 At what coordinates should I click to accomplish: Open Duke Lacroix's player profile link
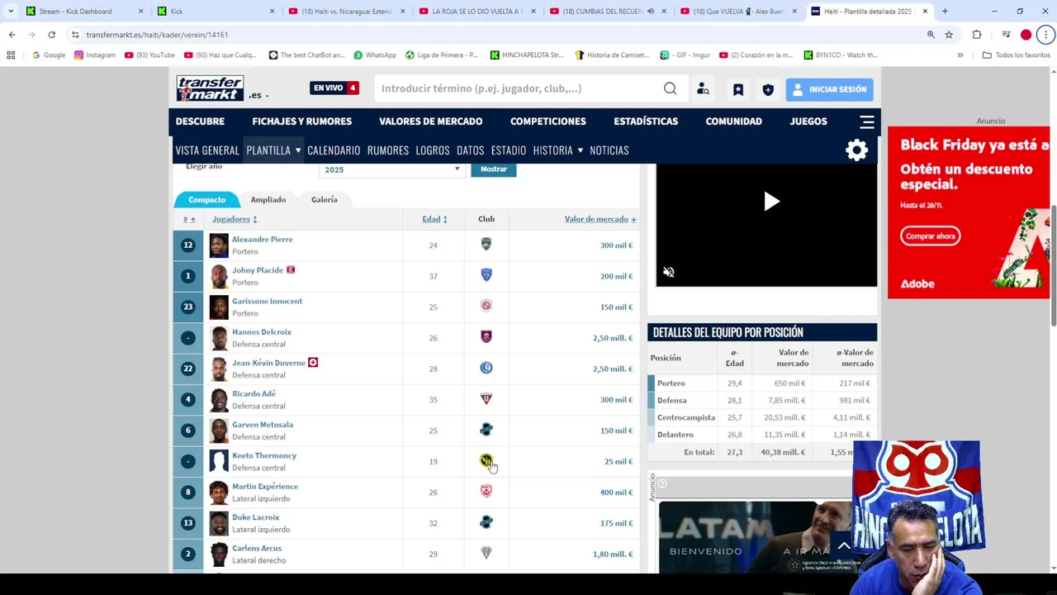click(x=255, y=517)
